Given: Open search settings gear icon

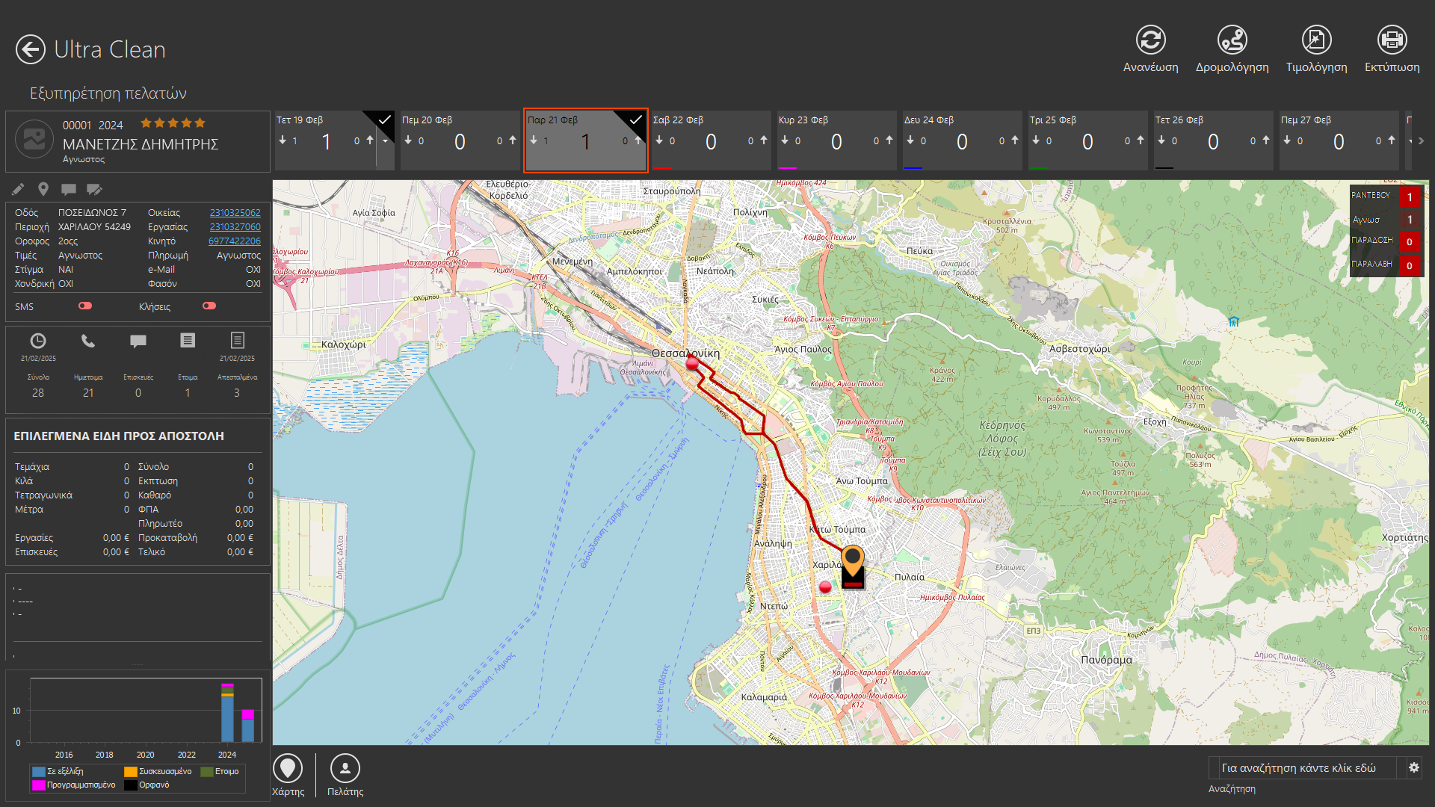Looking at the screenshot, I should (1413, 767).
